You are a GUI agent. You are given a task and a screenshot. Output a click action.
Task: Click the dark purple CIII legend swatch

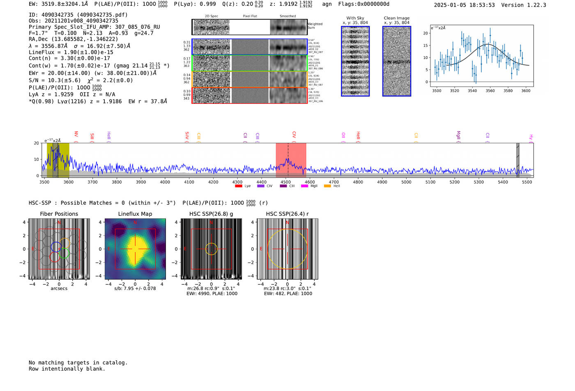coord(283,186)
